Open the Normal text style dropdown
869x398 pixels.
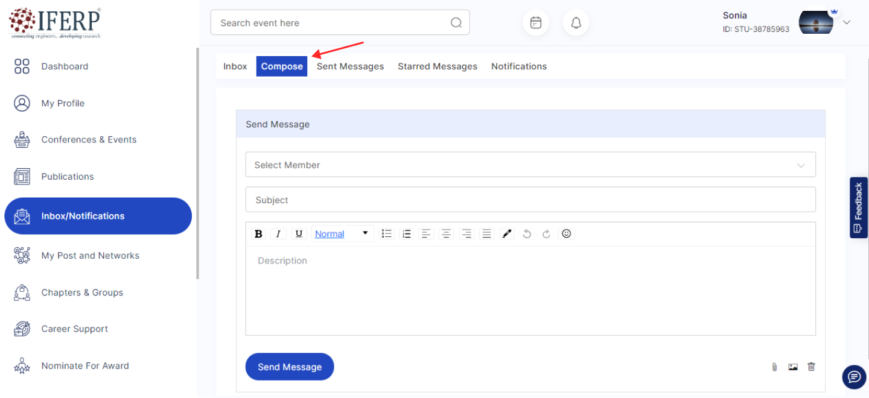point(342,234)
